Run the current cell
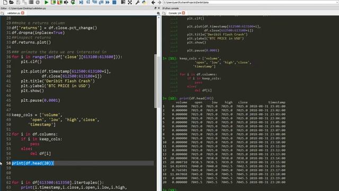The height and width of the screenshot is (191, 339). pyautogui.click(x=53, y=2)
